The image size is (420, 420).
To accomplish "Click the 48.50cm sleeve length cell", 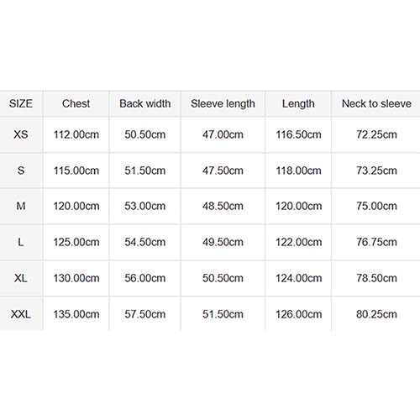I will (223, 206).
